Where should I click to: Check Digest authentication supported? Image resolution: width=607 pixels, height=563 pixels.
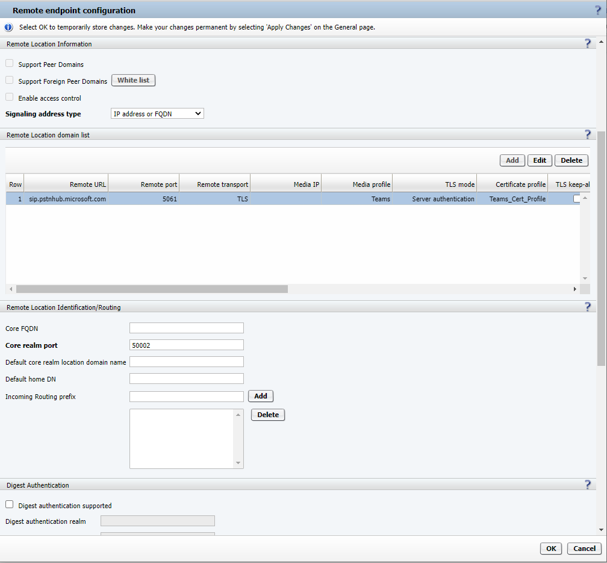click(9, 504)
